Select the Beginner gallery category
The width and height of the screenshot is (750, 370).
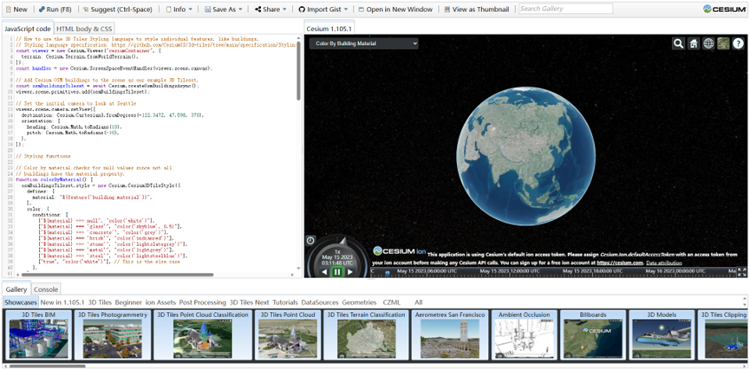128,302
